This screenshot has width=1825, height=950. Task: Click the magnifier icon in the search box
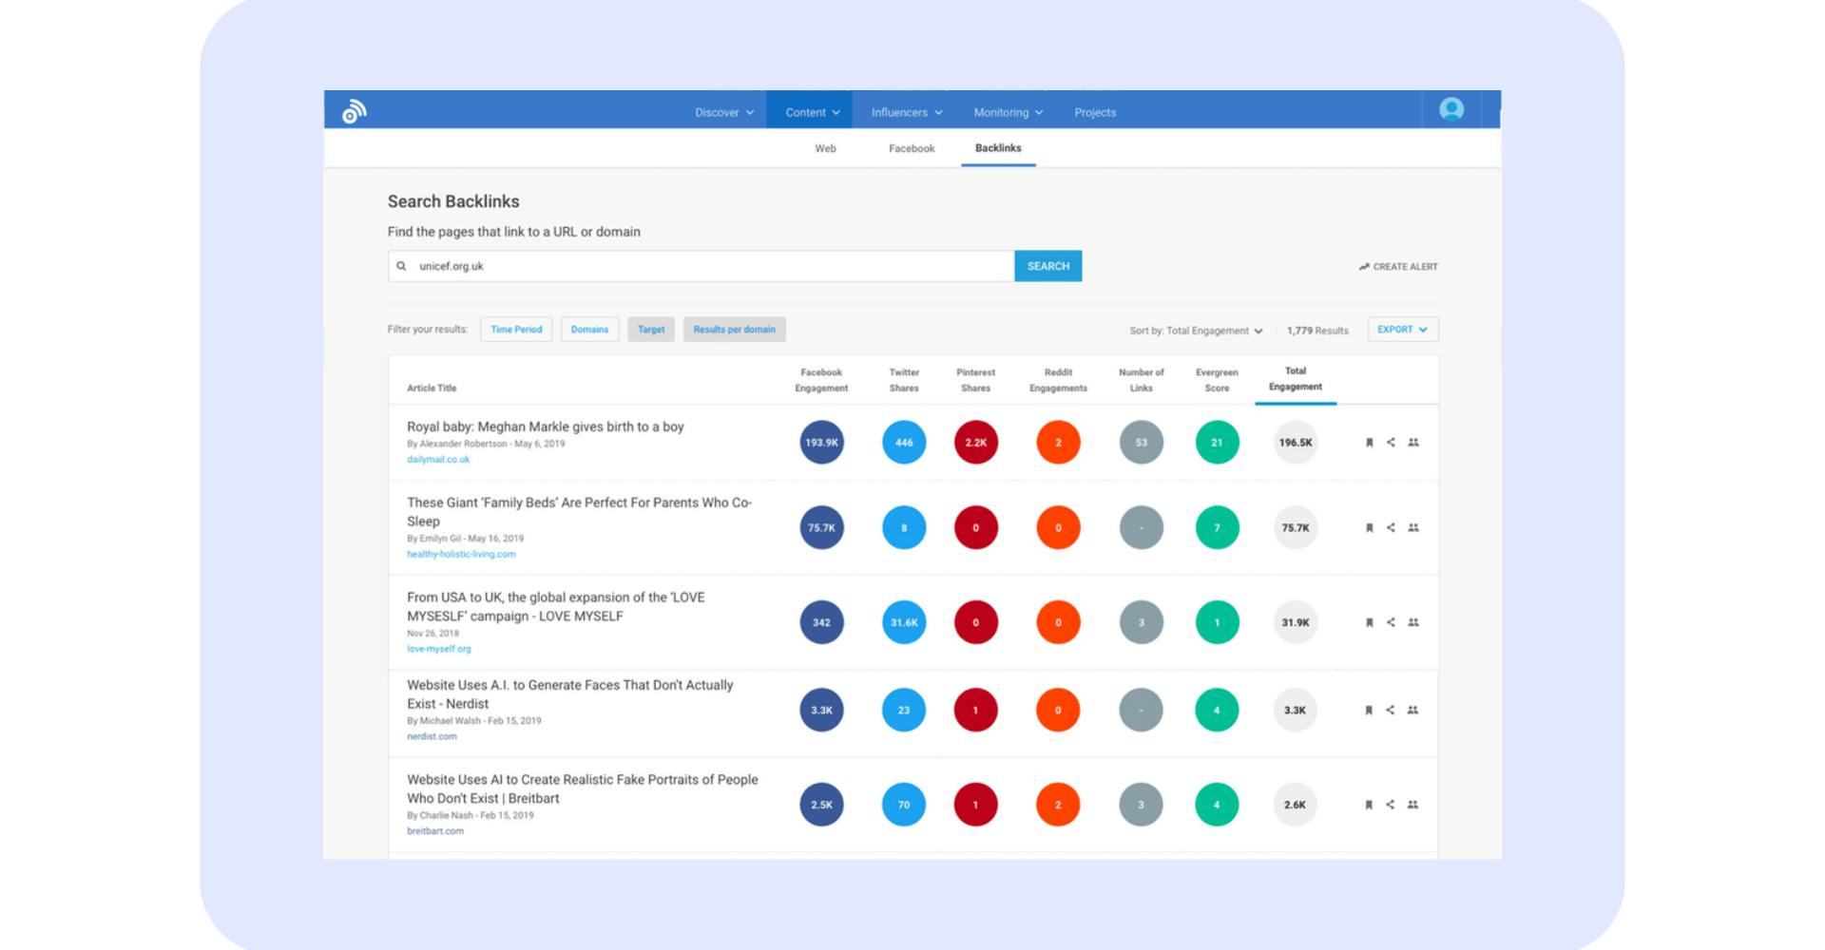click(403, 266)
